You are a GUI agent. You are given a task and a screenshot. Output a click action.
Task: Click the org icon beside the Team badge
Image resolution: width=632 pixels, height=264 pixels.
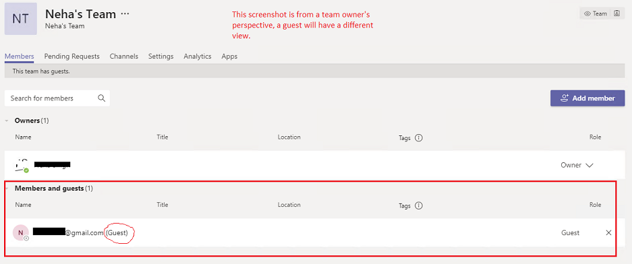(616, 13)
